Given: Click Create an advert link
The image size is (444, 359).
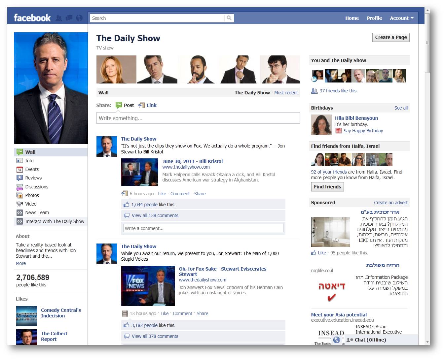Looking at the screenshot, I should pos(391,203).
